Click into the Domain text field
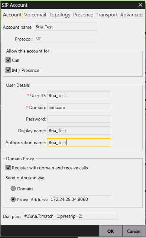 click(x=78, y=107)
